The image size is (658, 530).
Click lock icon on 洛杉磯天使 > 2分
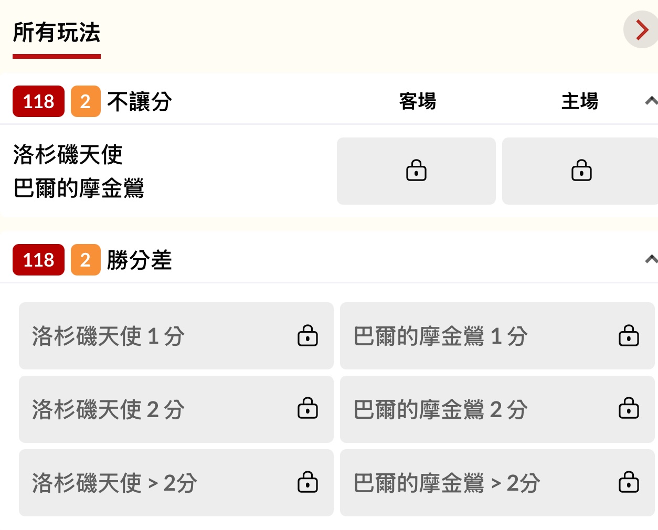point(307,482)
